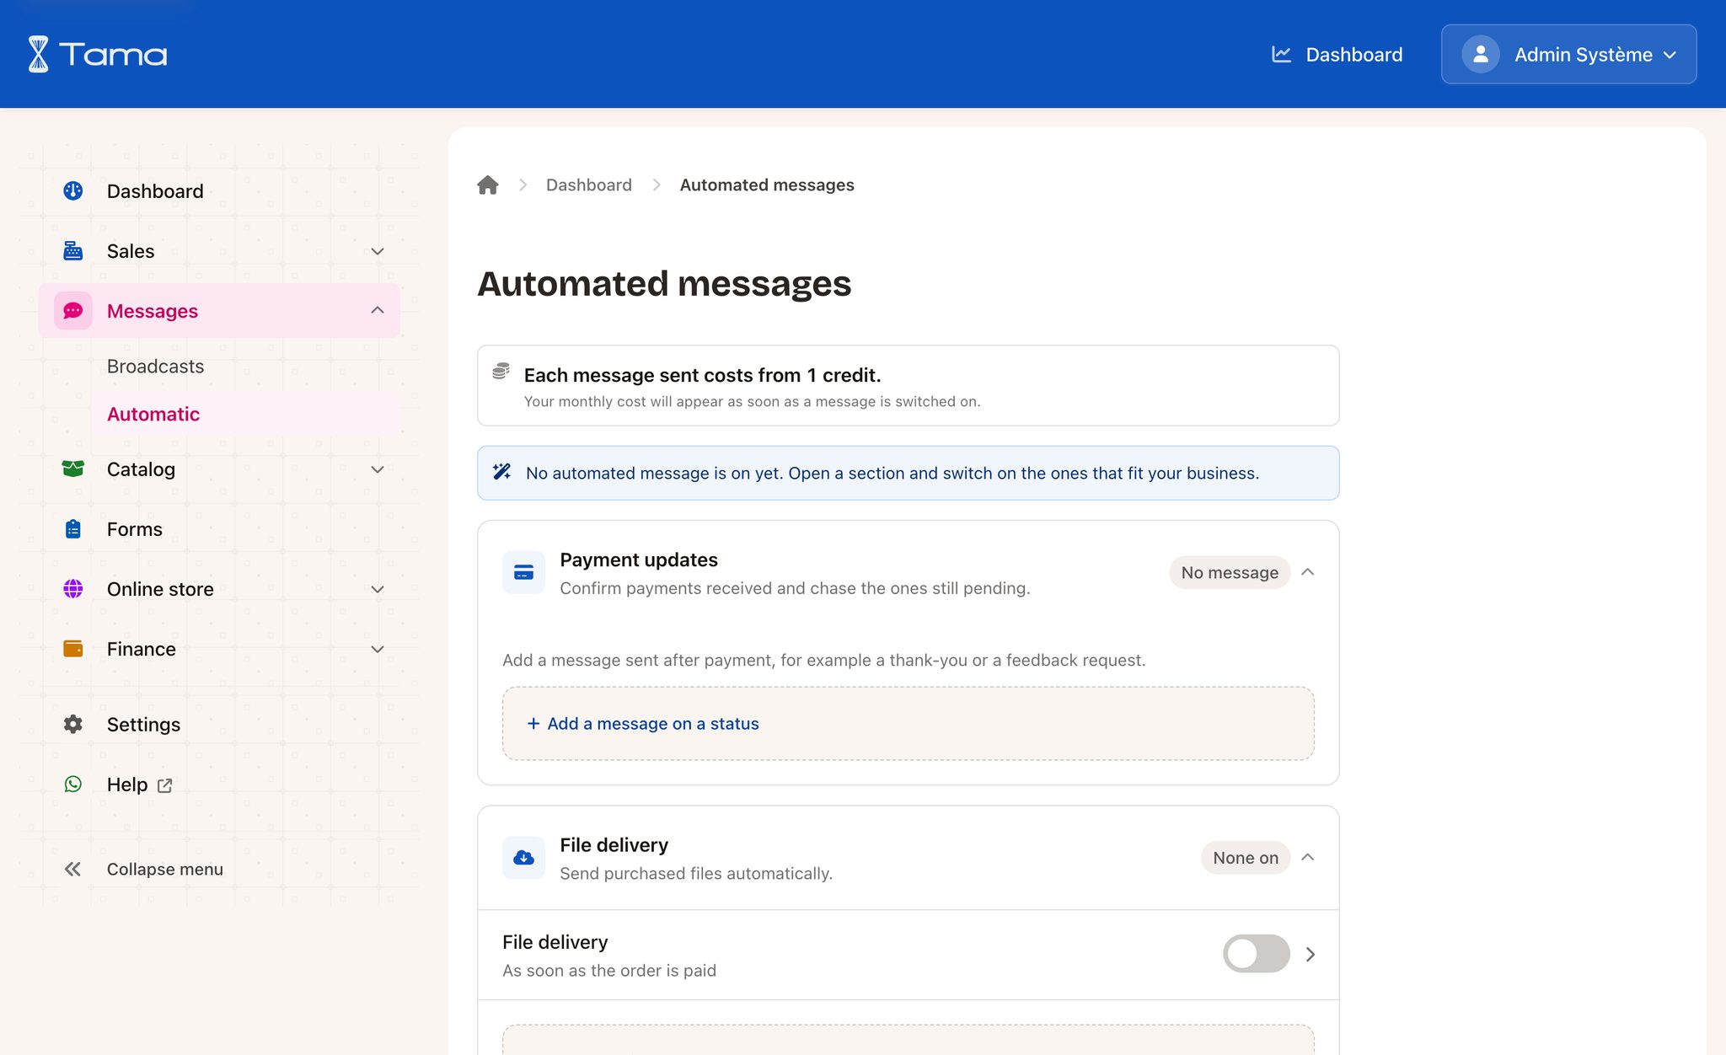Screen dimensions: 1726x1055
Task: Open File delivery row details arrow
Action: 1311,954
